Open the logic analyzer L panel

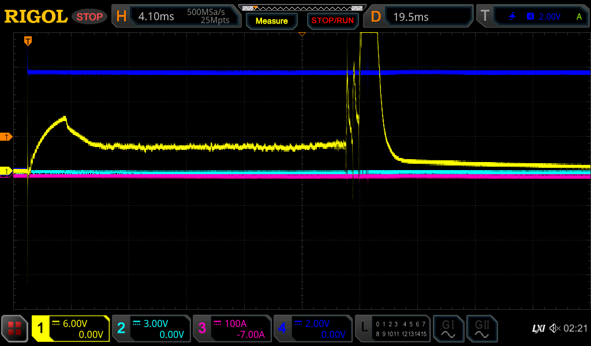(394, 329)
